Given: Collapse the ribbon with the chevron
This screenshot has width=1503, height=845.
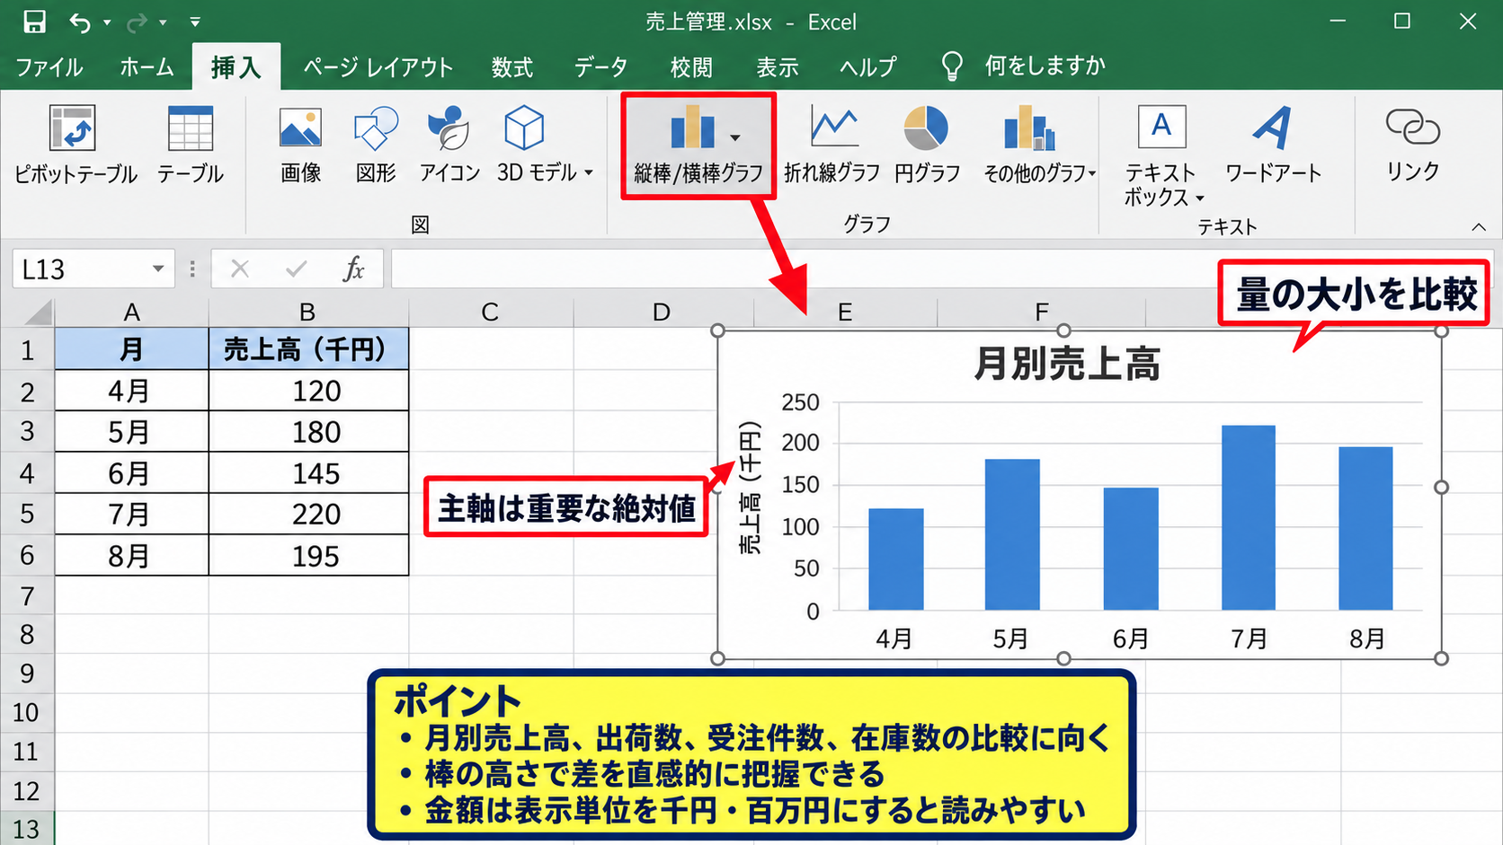Looking at the screenshot, I should 1479,227.
